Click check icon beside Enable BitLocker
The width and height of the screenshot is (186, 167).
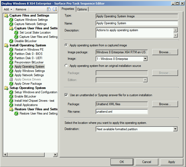point(11,96)
